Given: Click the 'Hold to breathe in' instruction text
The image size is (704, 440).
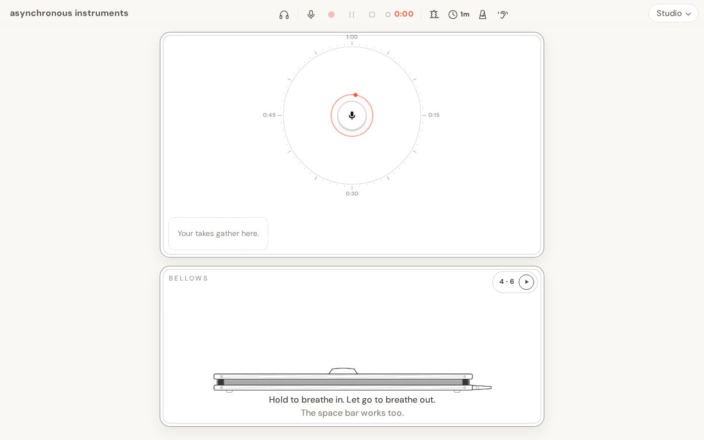Looking at the screenshot, I should tap(352, 400).
